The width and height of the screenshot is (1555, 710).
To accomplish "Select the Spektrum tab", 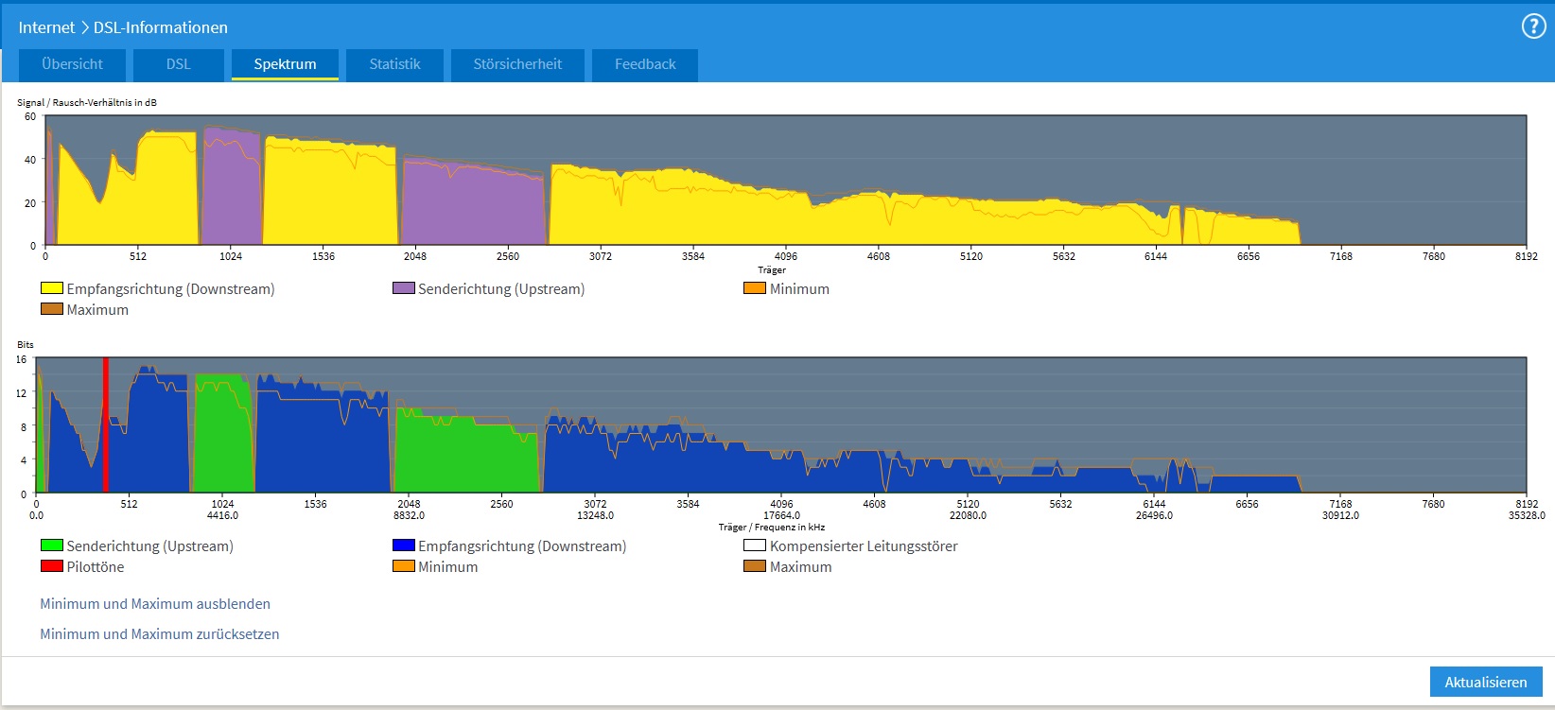I will click(x=285, y=64).
